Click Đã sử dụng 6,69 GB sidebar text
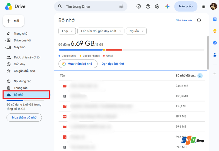The image size is (219, 151). [x=24, y=107]
